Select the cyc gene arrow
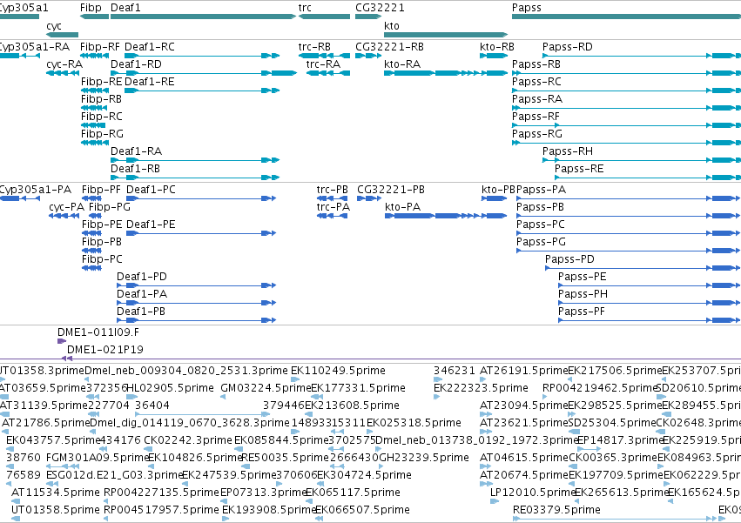 point(62,35)
